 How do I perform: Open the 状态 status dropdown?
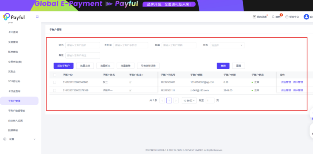pos(227,45)
